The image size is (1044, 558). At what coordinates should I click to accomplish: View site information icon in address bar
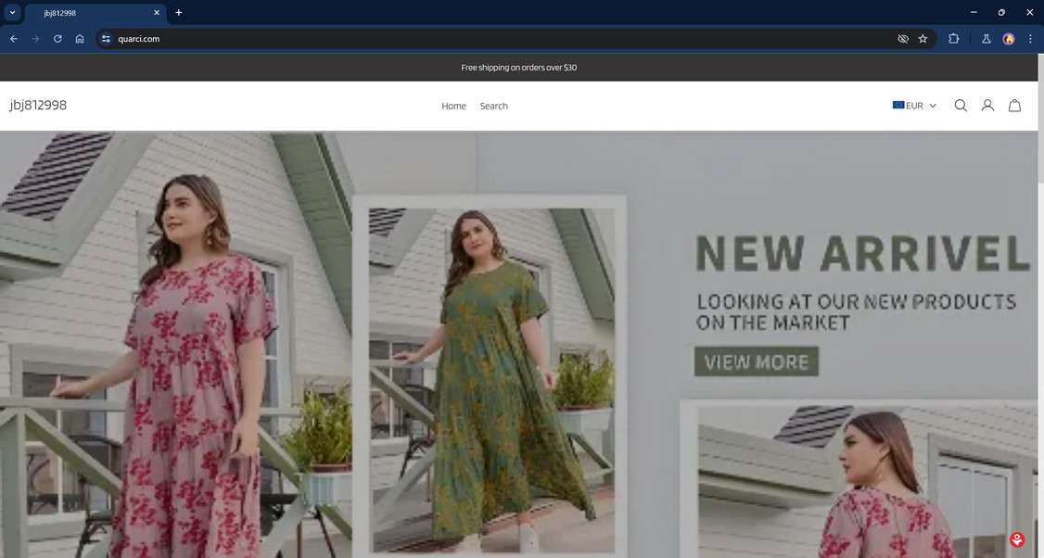pyautogui.click(x=106, y=39)
